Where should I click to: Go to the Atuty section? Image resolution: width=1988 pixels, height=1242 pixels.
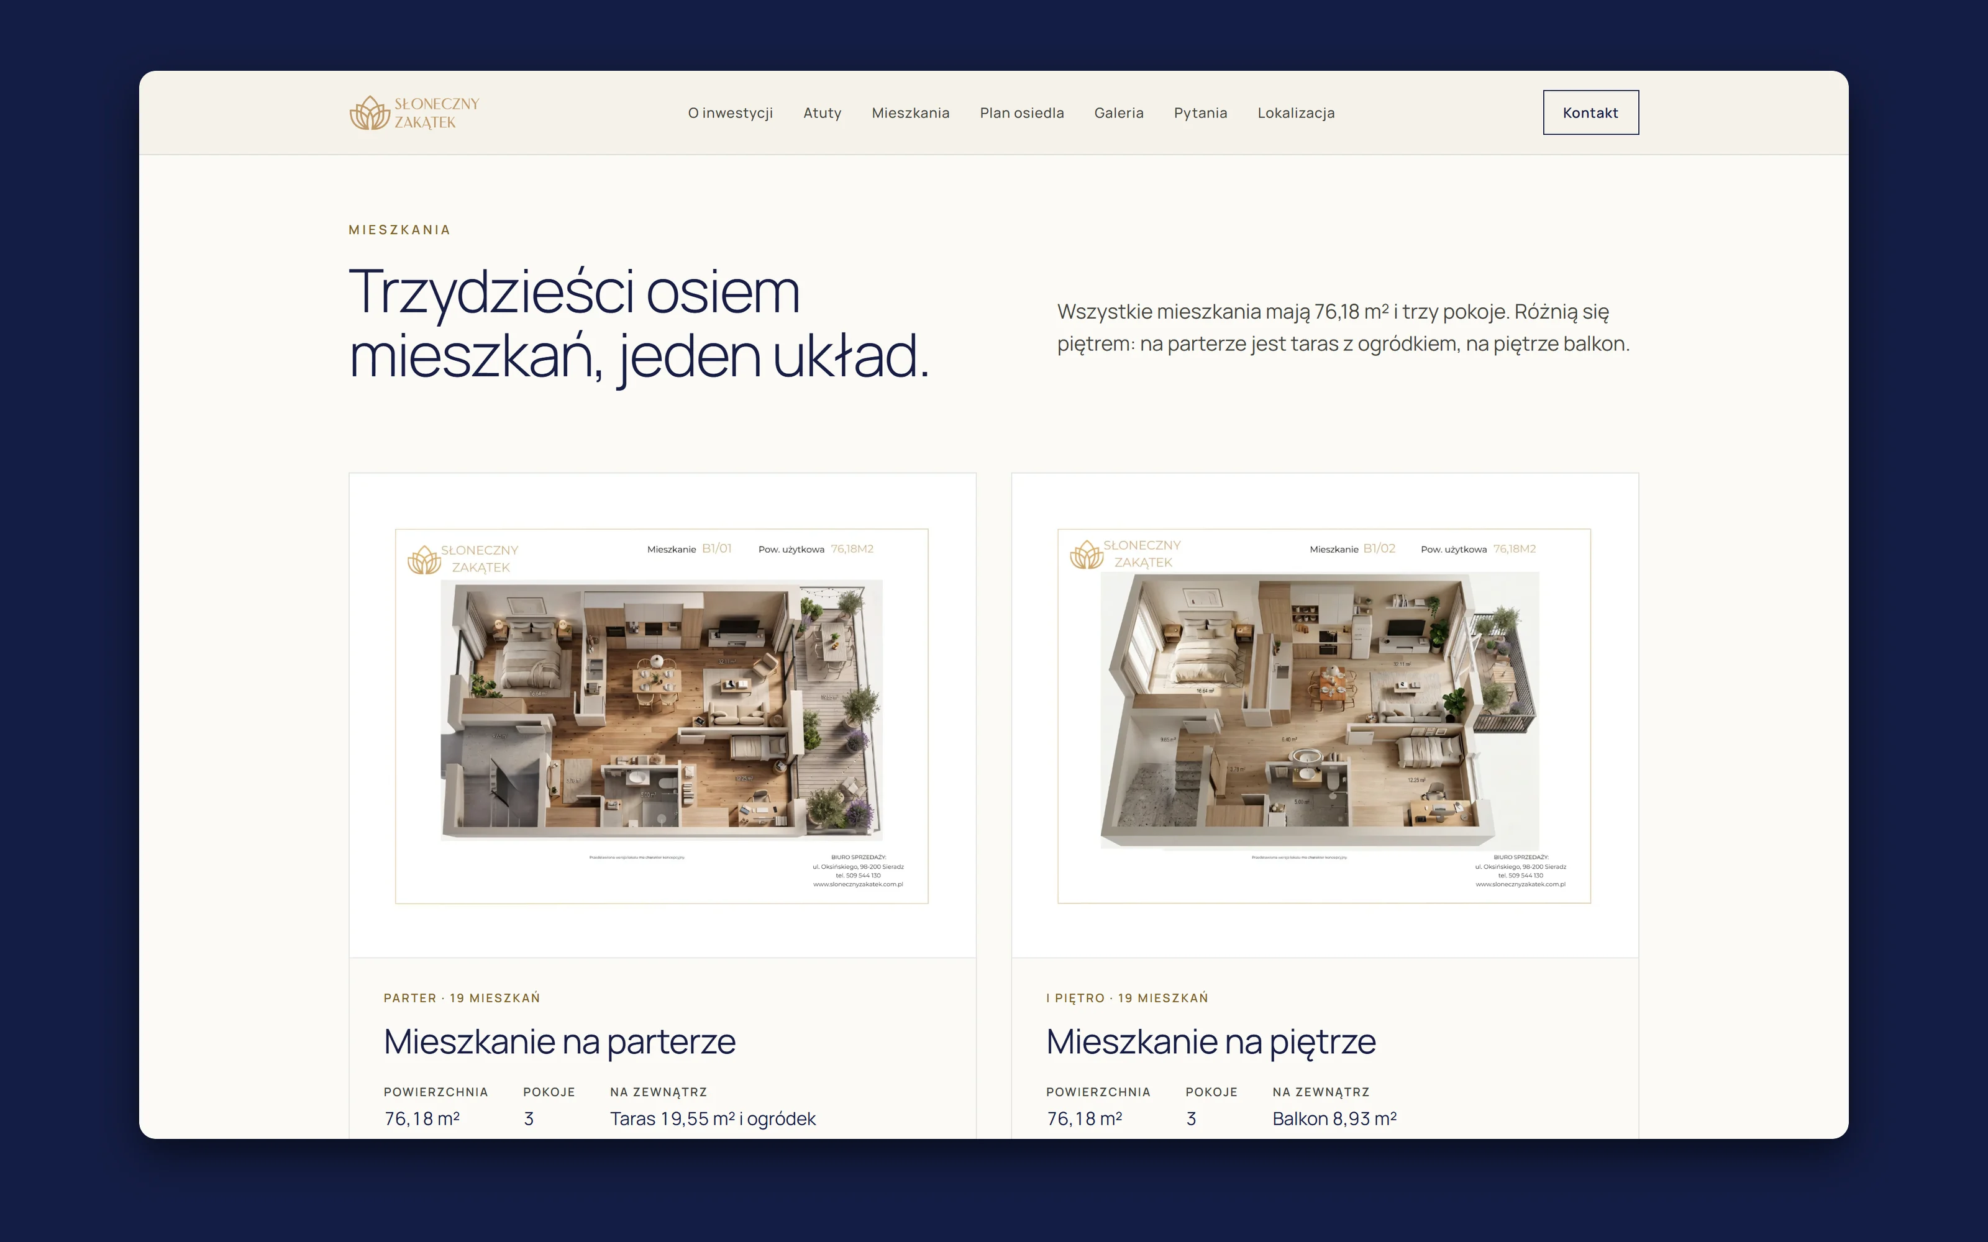pos(823,112)
